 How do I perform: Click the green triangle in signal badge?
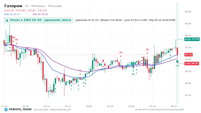pyautogui.click(x=7, y=20)
